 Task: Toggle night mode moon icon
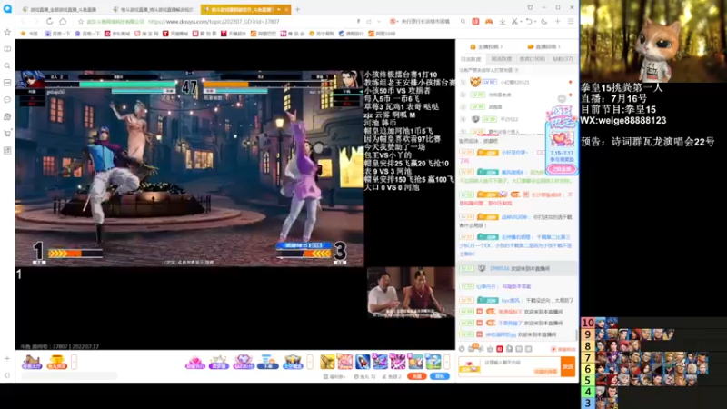point(543,21)
